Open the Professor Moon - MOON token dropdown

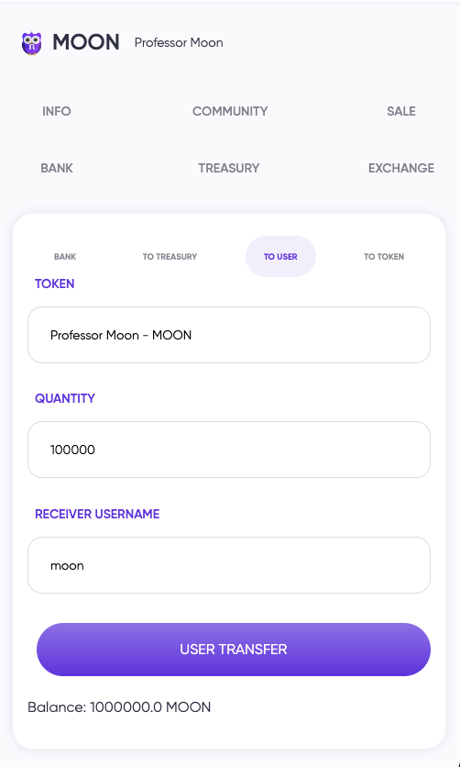click(x=229, y=335)
